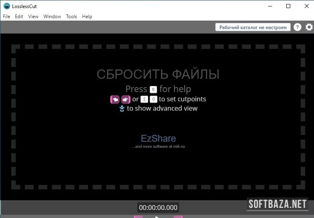The height and width of the screenshot is (218, 314).
Task: Click the O key cutpoint icon
Action: pyautogui.click(x=153, y=99)
